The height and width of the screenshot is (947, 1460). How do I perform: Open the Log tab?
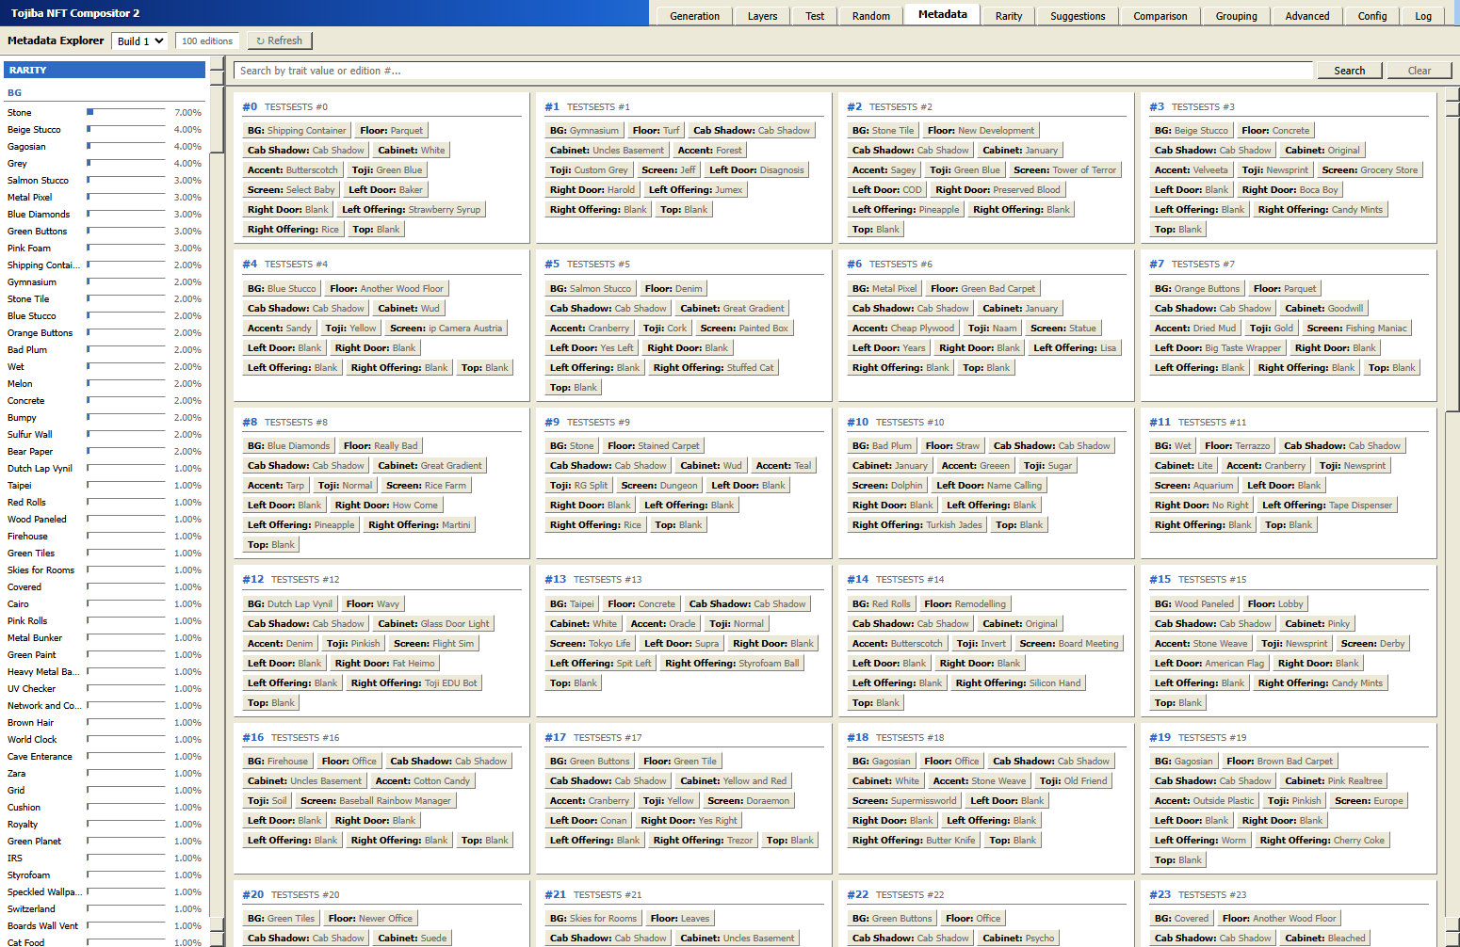1422,16
